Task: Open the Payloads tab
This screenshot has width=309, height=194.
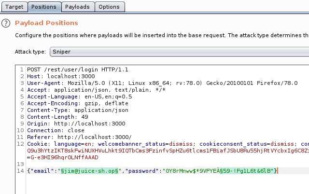Action: pyautogui.click(x=77, y=7)
